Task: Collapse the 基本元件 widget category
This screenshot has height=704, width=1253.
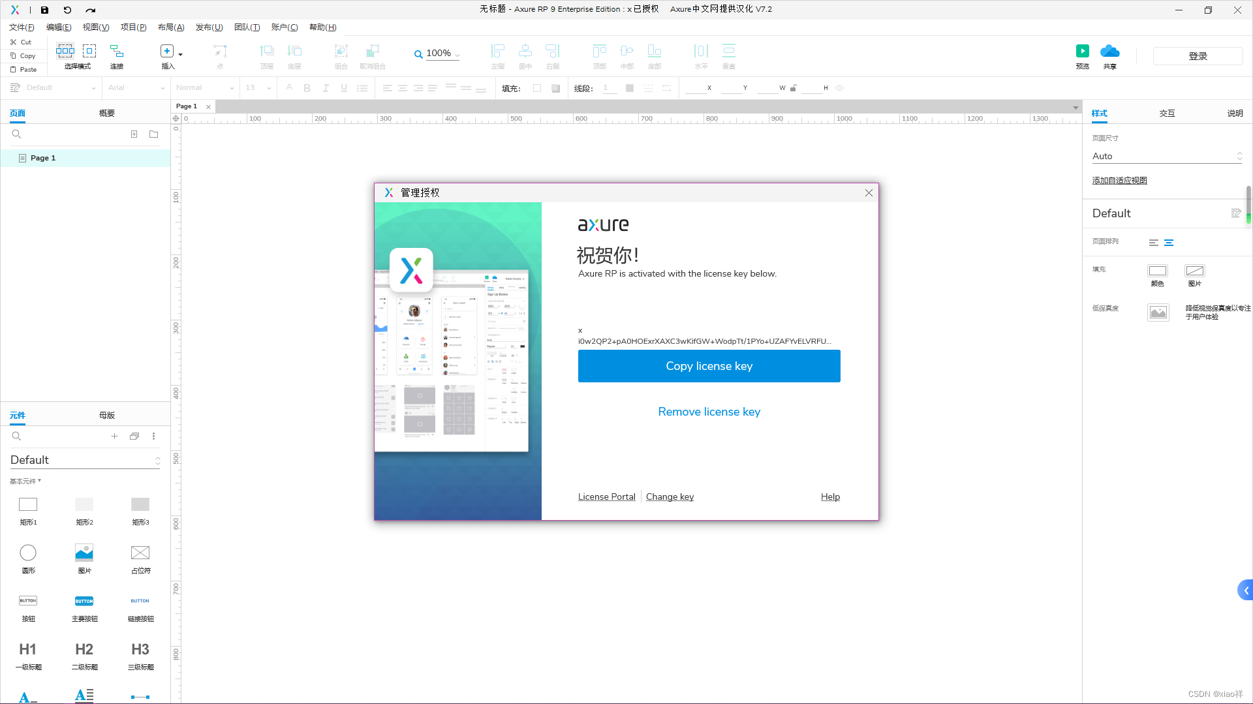Action: (x=25, y=482)
